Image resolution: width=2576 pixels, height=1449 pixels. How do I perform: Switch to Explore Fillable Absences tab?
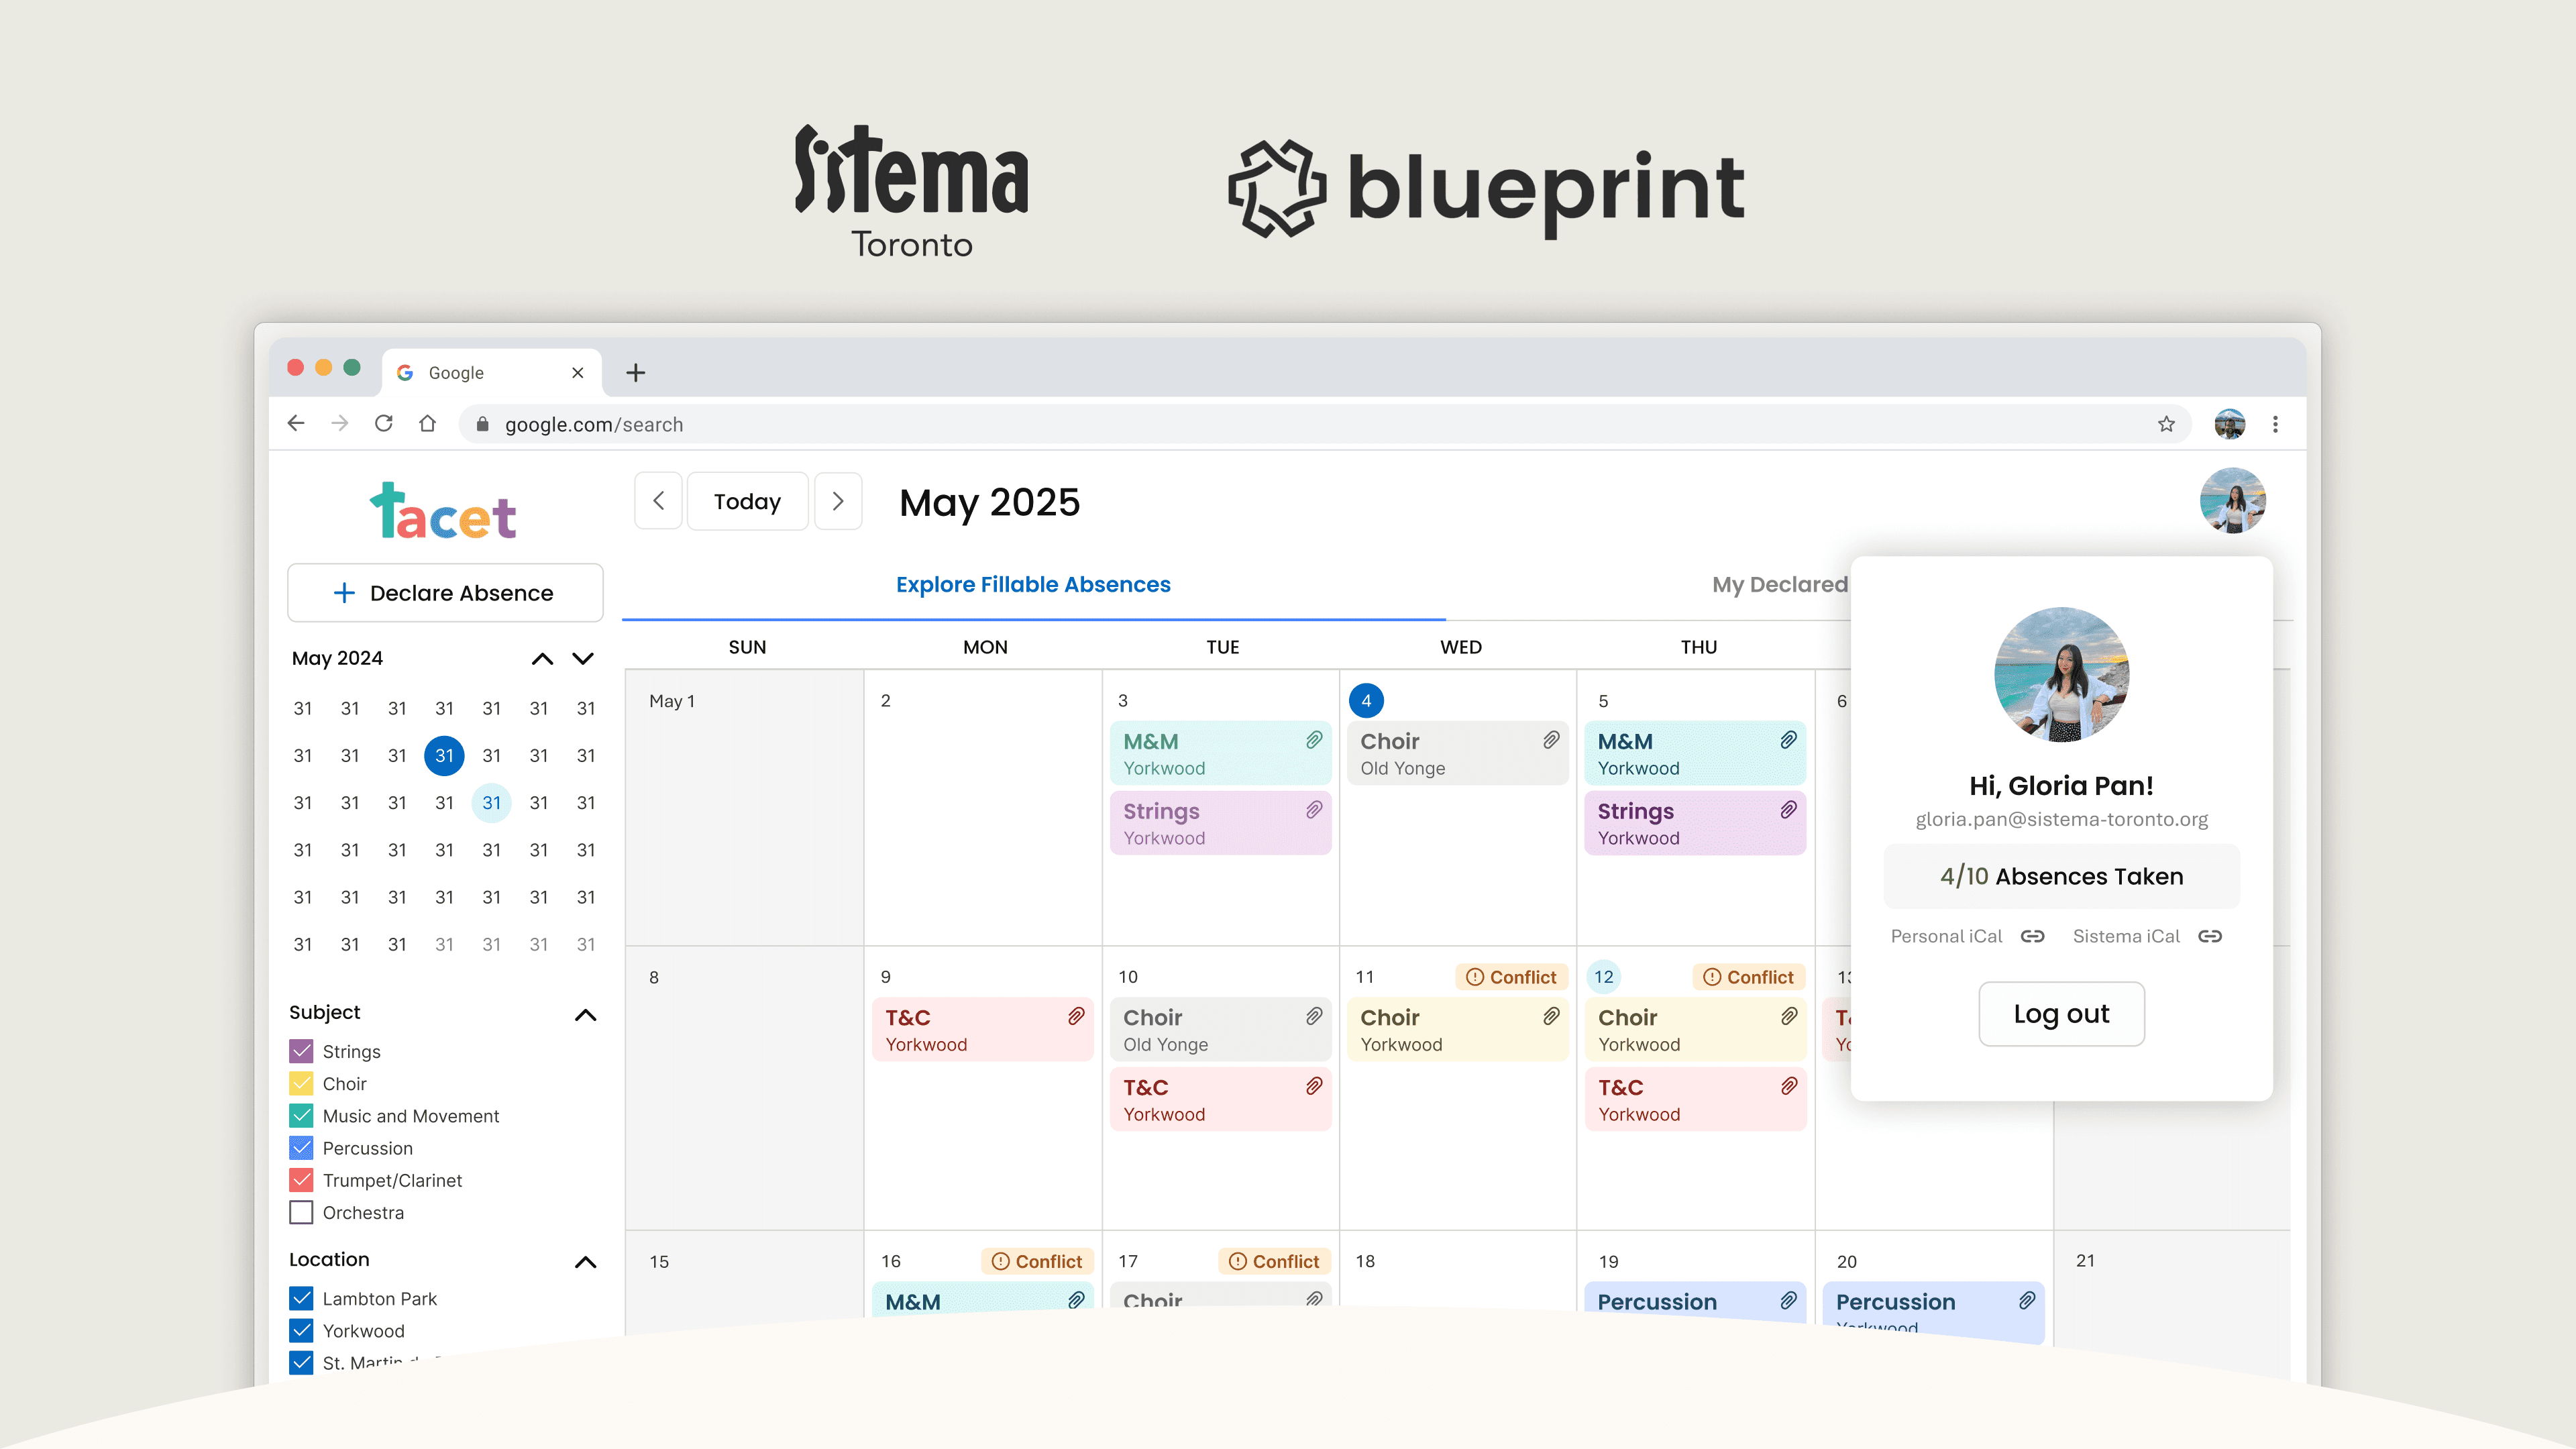click(1033, 585)
